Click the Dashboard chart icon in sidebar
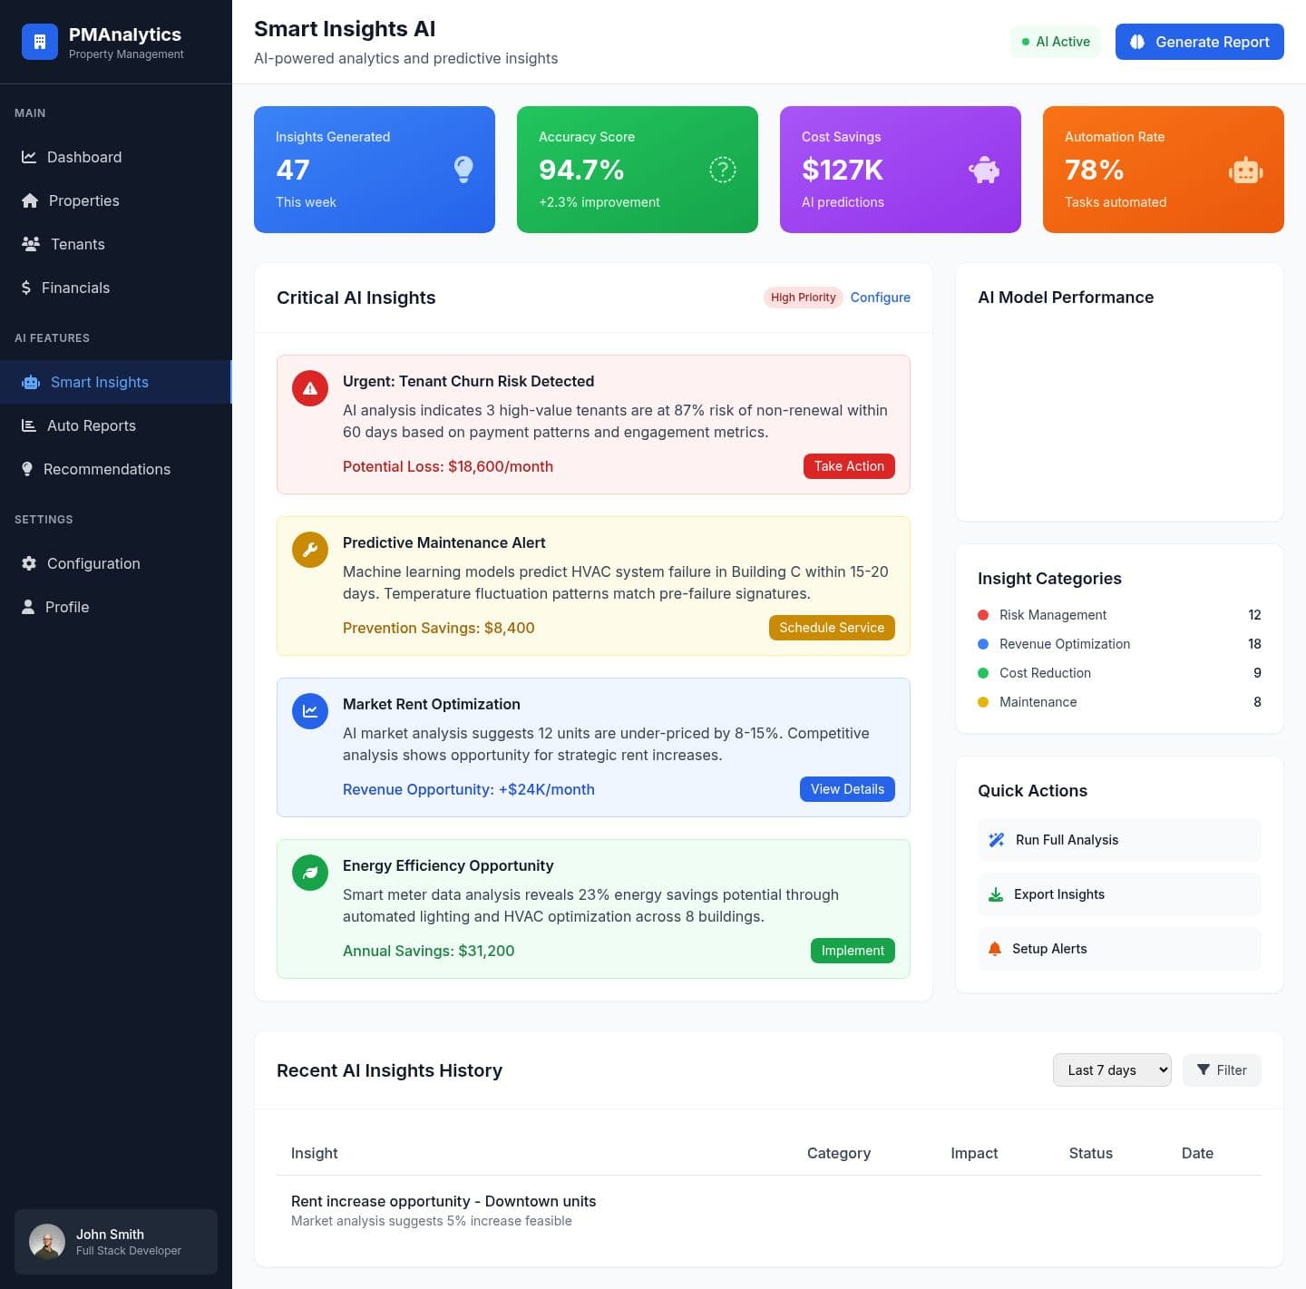Image resolution: width=1306 pixels, height=1289 pixels. (29, 157)
